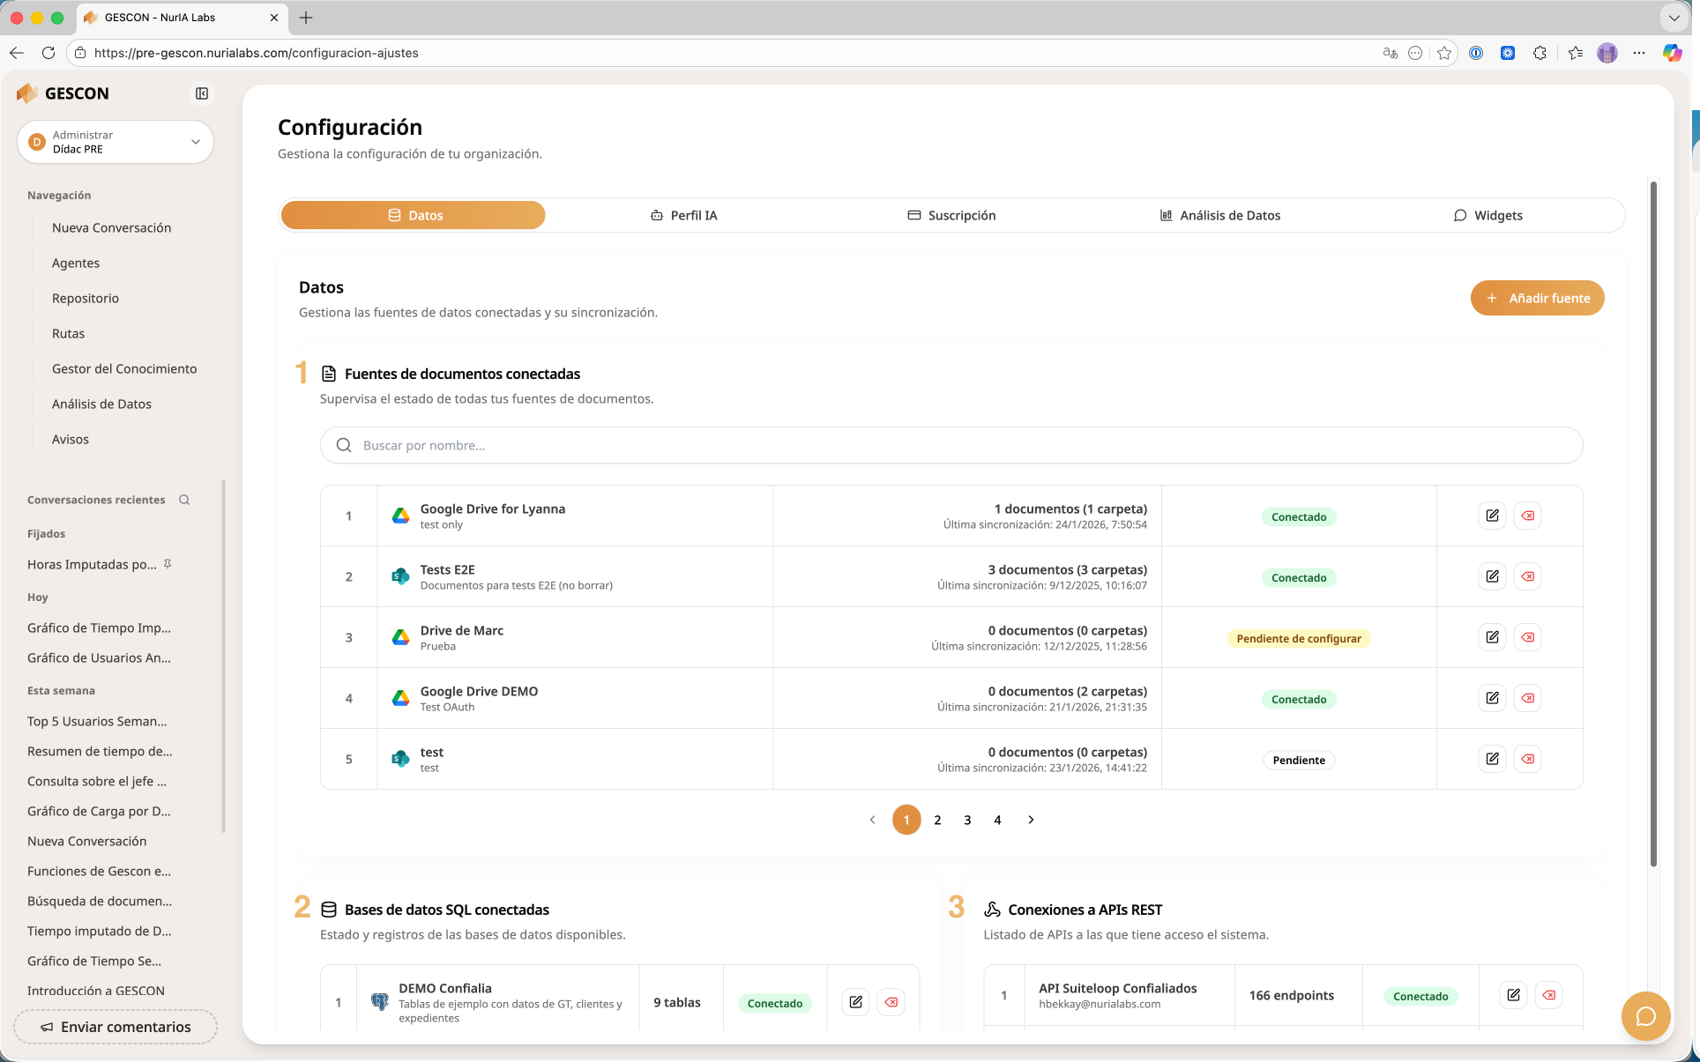1700x1062 pixels.
Task: Go to next page of document sources
Action: pyautogui.click(x=1031, y=820)
